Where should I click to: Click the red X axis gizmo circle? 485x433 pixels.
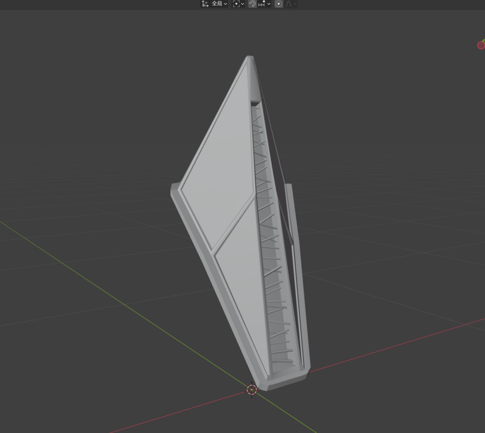[481, 45]
